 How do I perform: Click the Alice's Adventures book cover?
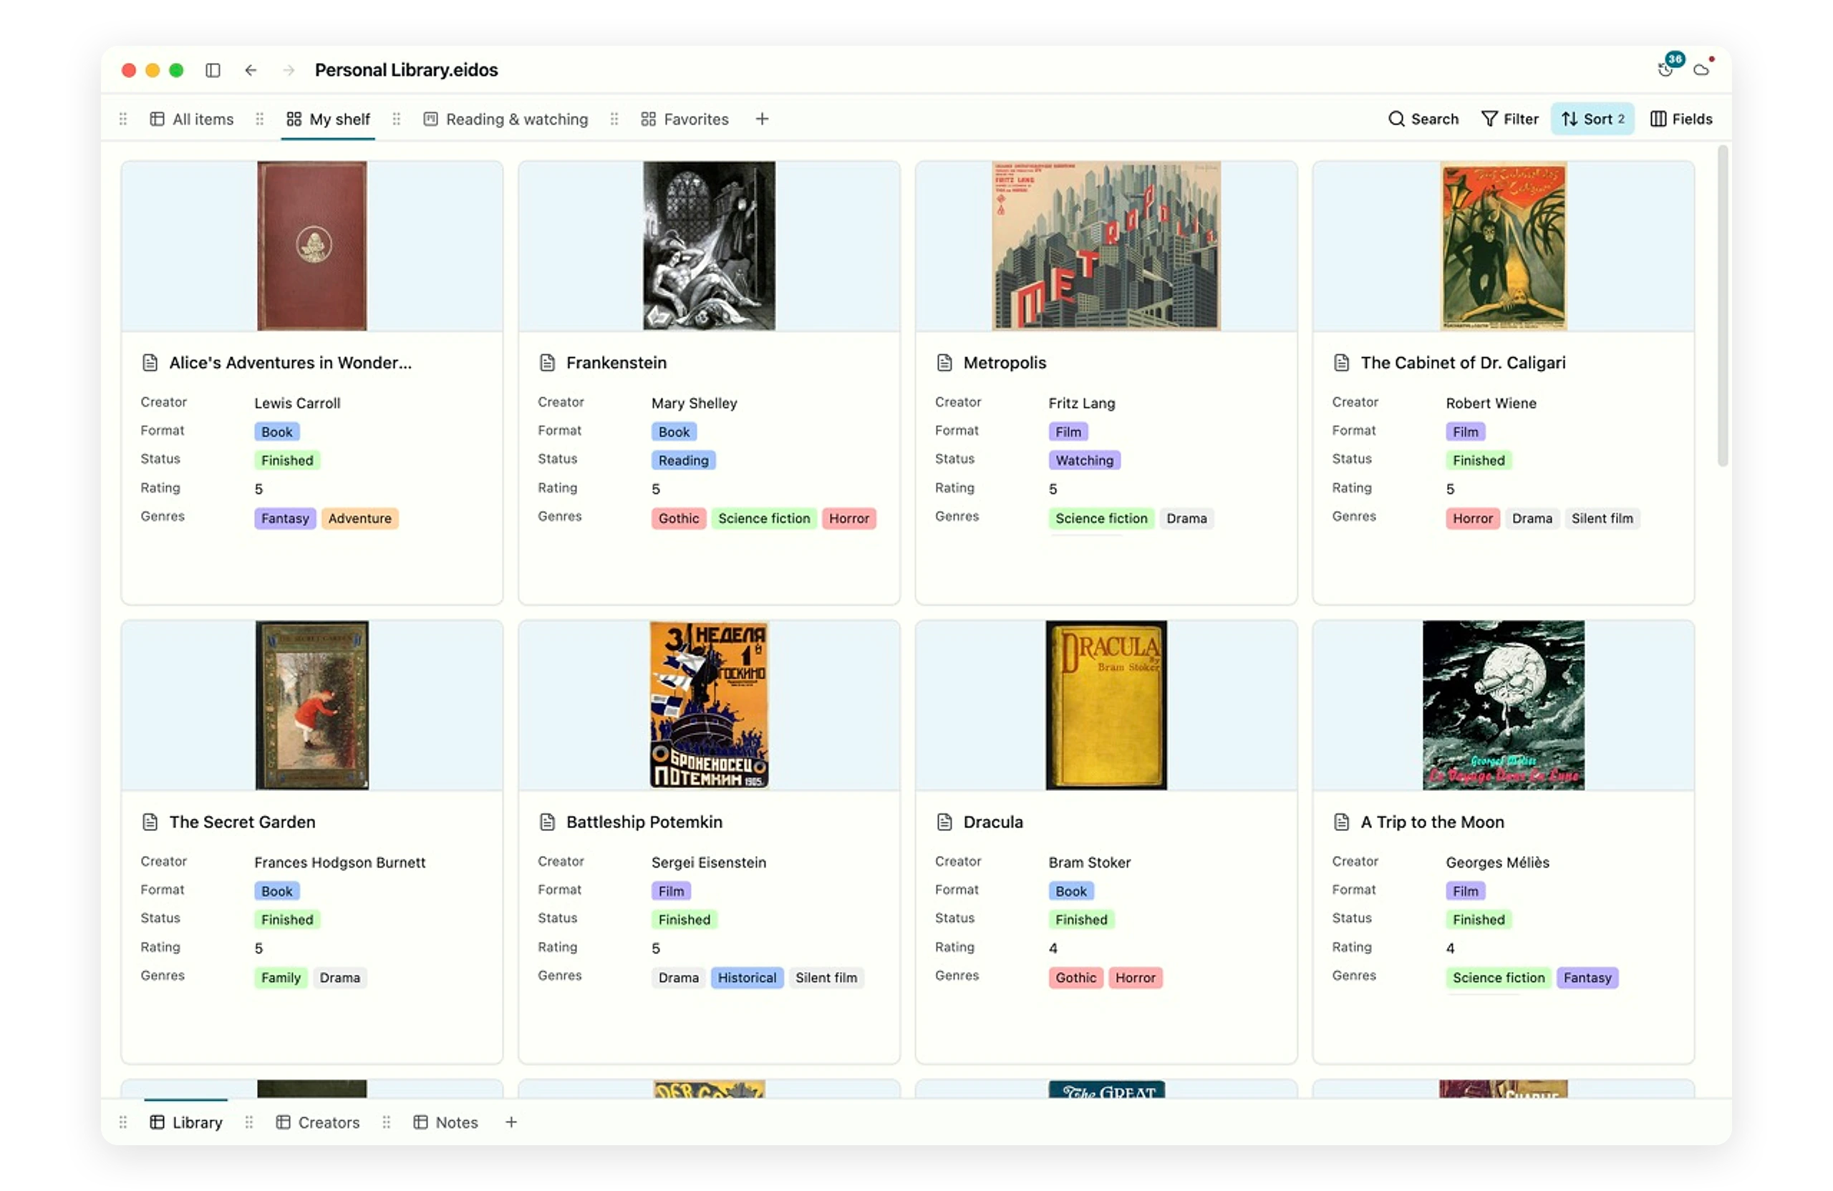312,246
